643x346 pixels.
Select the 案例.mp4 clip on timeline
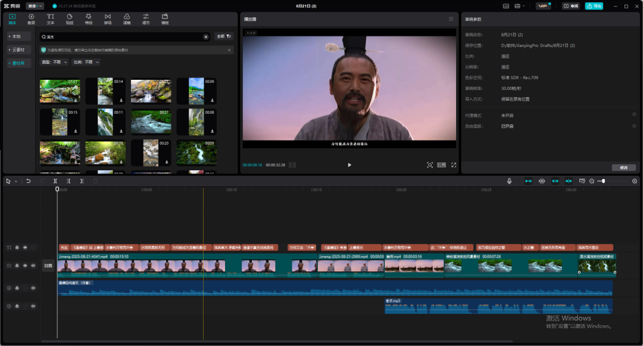click(x=414, y=265)
